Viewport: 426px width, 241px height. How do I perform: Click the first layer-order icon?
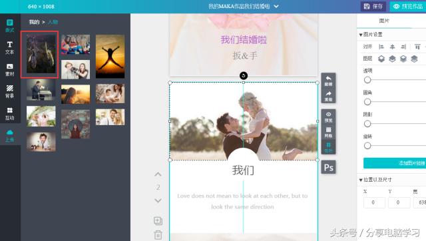[381, 59]
